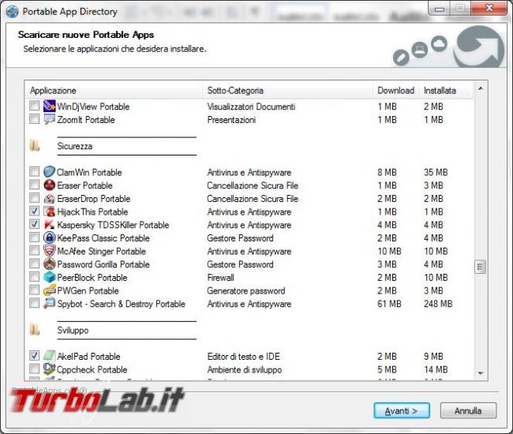The image size is (513, 434).
Task: Check the Cppcheck Portable checkbox
Action: (x=34, y=369)
